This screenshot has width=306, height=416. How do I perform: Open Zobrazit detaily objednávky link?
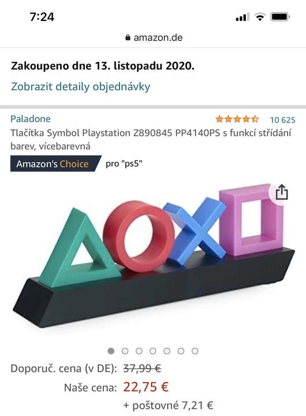(x=81, y=87)
